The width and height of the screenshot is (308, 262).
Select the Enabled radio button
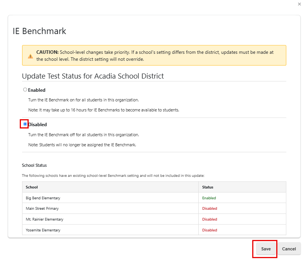[x=25, y=90]
